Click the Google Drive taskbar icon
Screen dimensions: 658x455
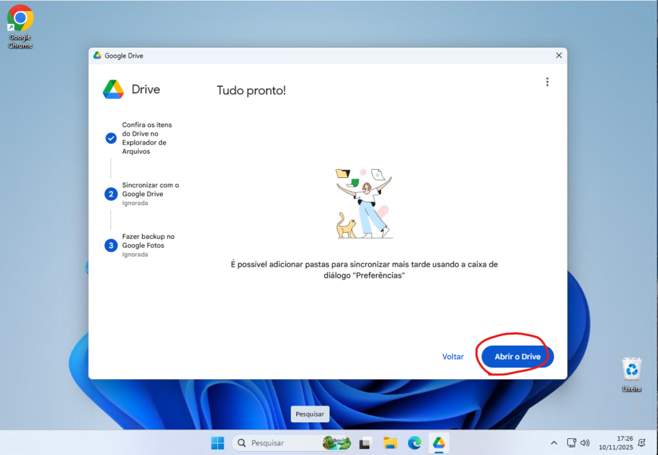coord(439,443)
